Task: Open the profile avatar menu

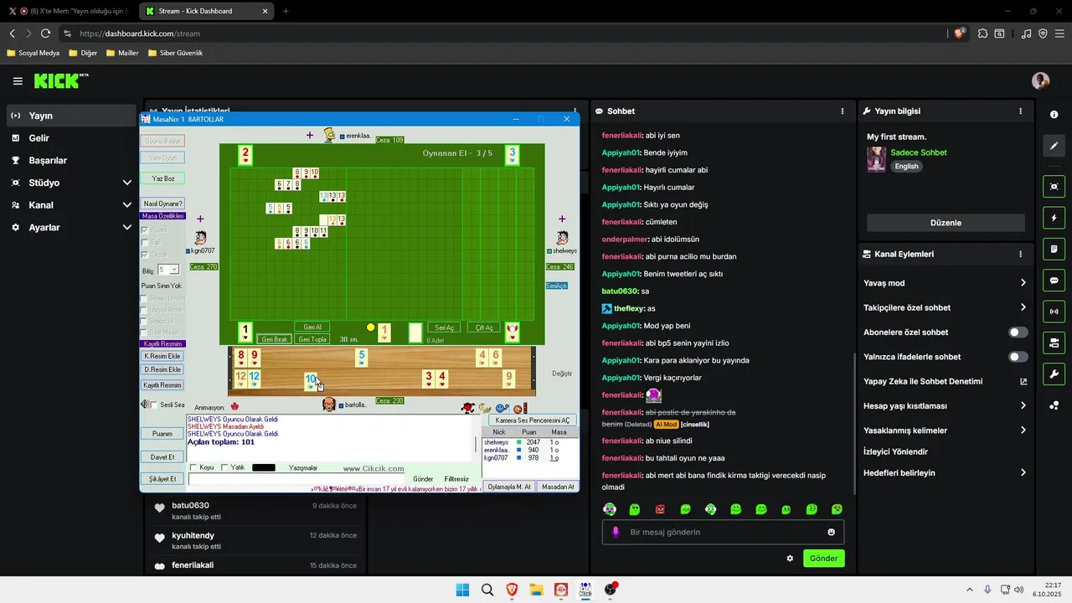Action: point(1040,80)
